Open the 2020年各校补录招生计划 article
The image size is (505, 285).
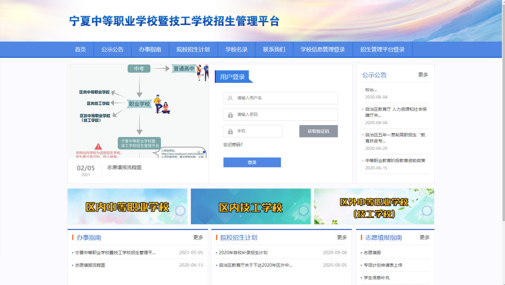click(x=243, y=253)
